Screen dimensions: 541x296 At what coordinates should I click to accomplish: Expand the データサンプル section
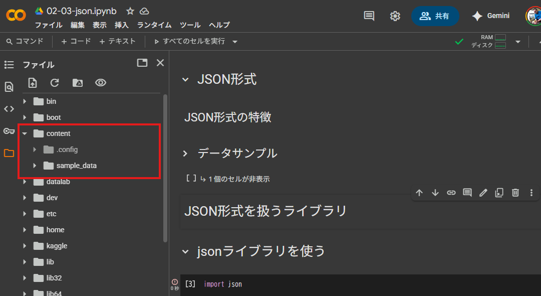click(185, 154)
